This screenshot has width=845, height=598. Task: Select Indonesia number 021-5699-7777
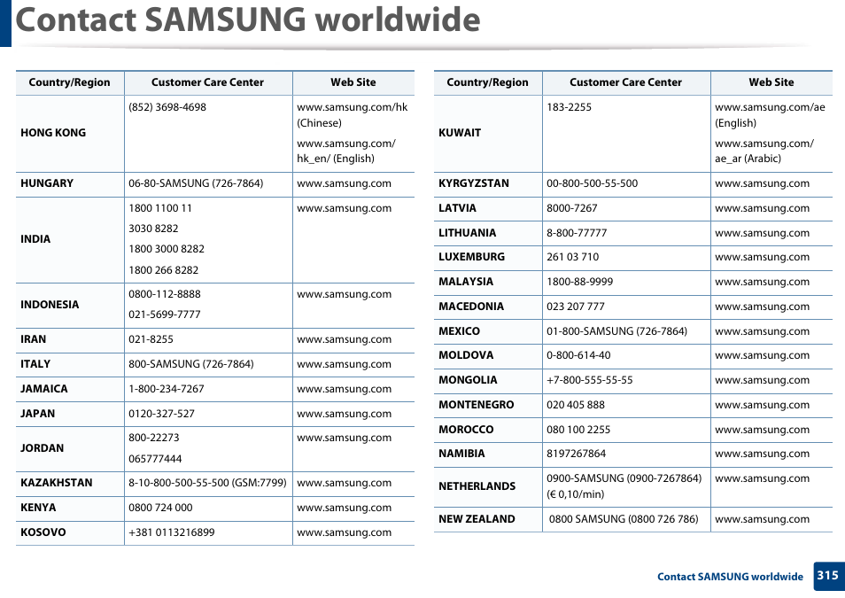point(165,315)
